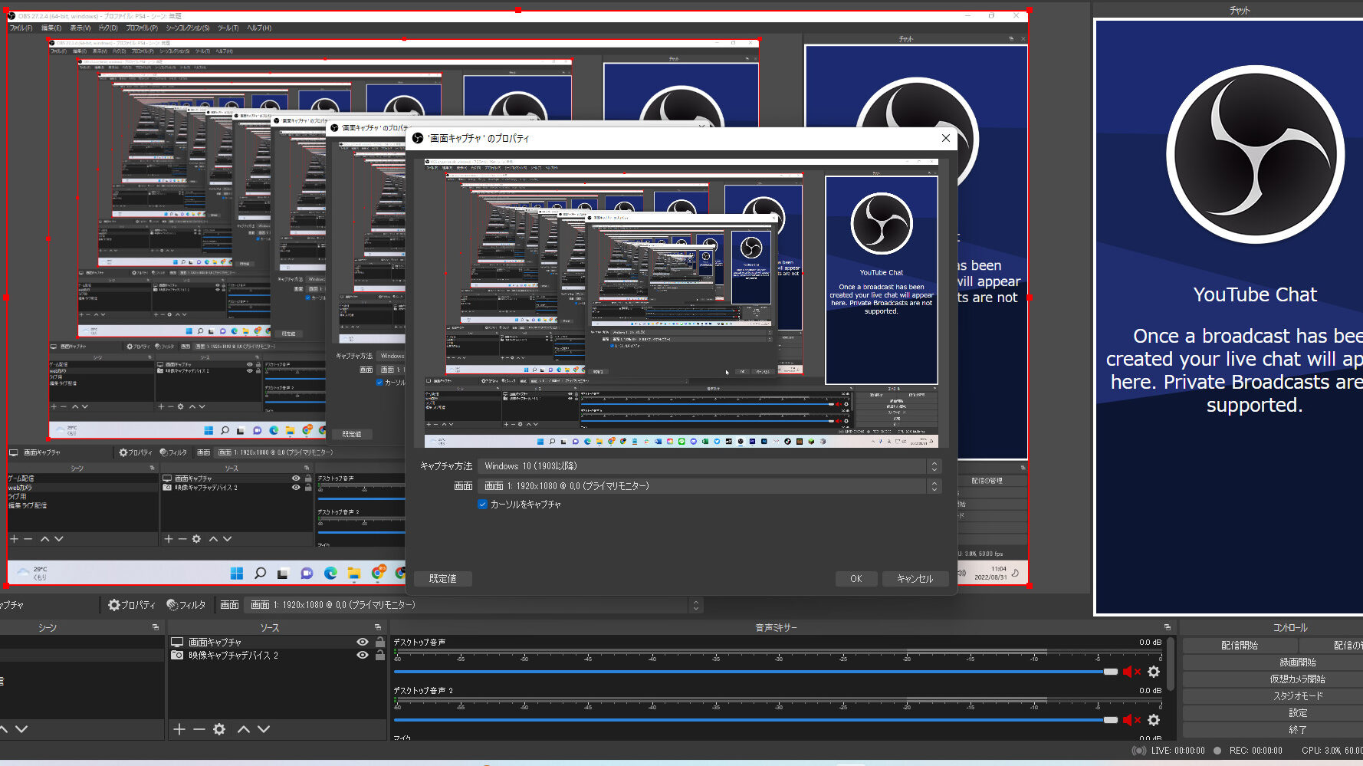The width and height of the screenshot is (1363, 766).
Task: Open ファイル(F) menu in topmost menu bar
Action: pyautogui.click(x=21, y=28)
